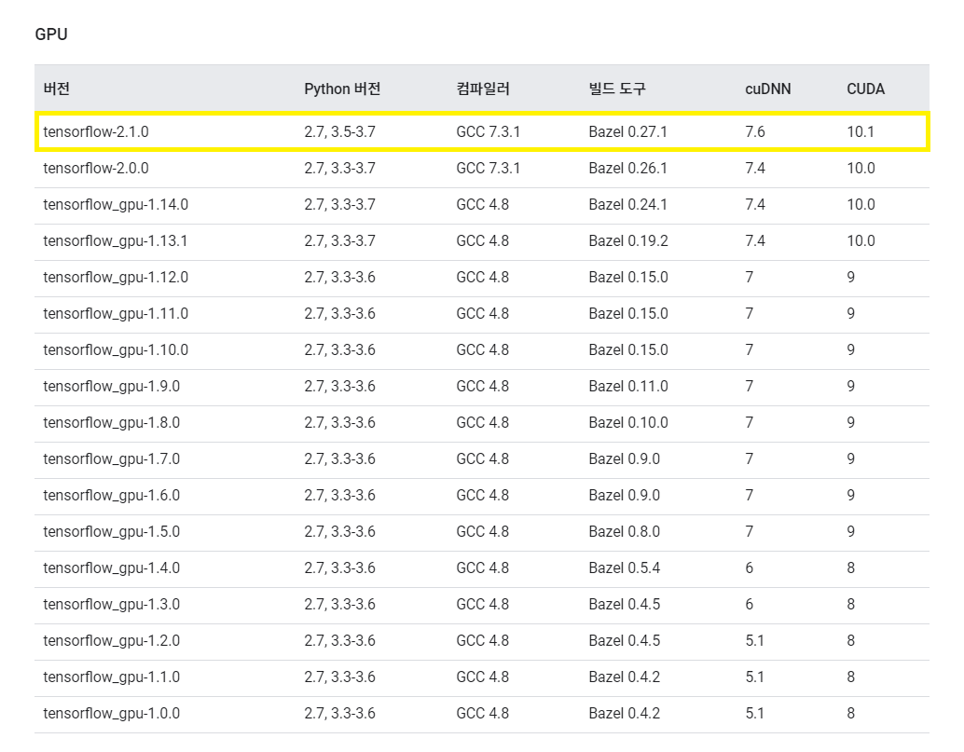Click the tensorflow_gpu-1.8.0 cell

pyautogui.click(x=111, y=421)
